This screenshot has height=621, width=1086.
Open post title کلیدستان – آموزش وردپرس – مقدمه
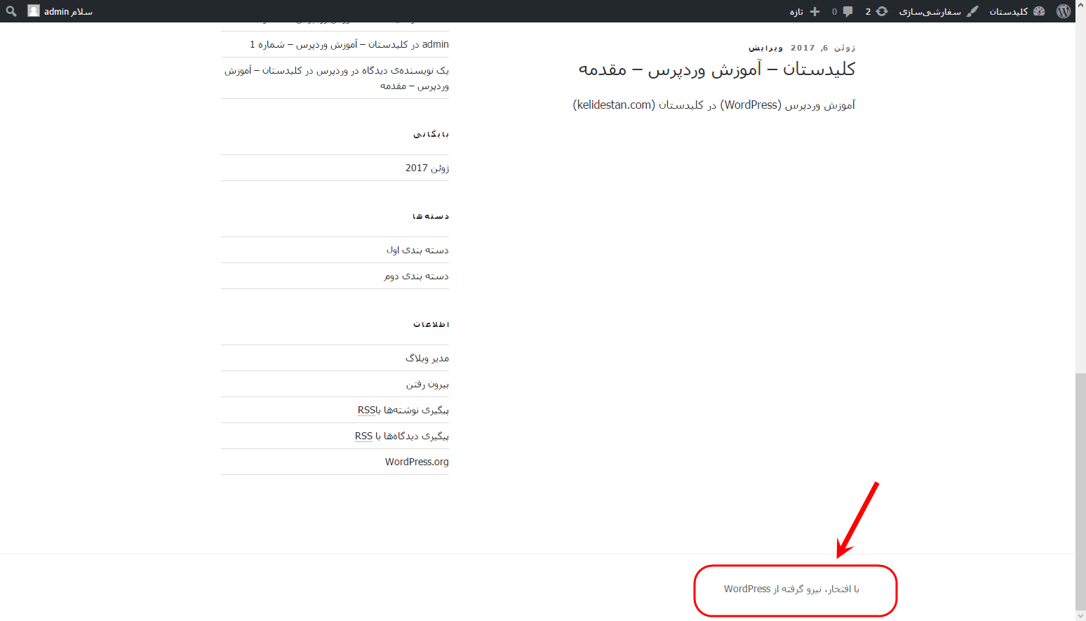pos(716,69)
